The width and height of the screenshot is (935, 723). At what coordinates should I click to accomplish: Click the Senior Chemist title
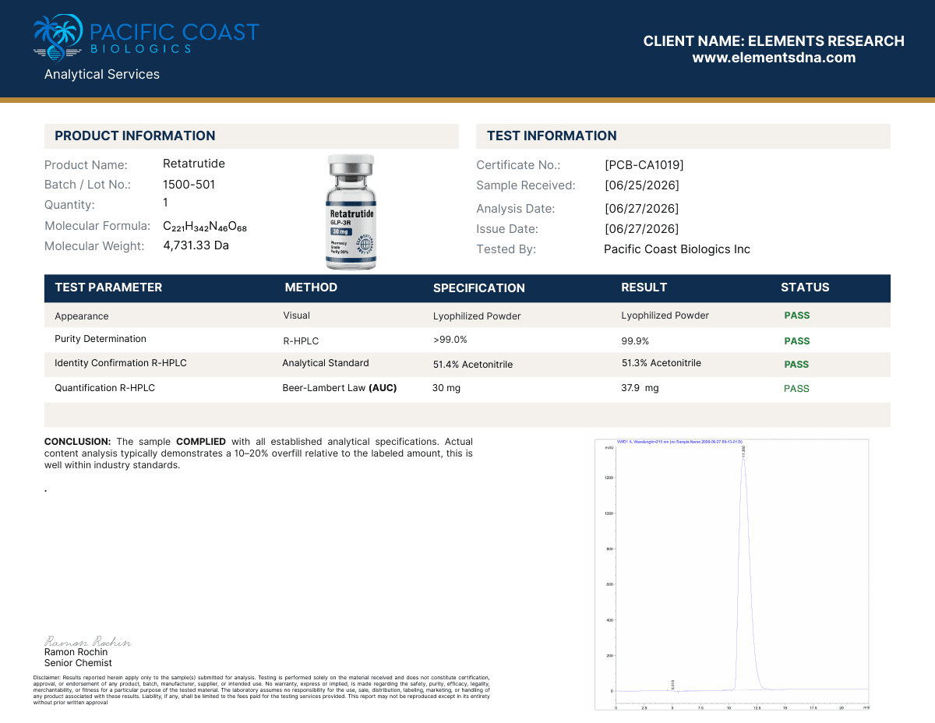78,663
